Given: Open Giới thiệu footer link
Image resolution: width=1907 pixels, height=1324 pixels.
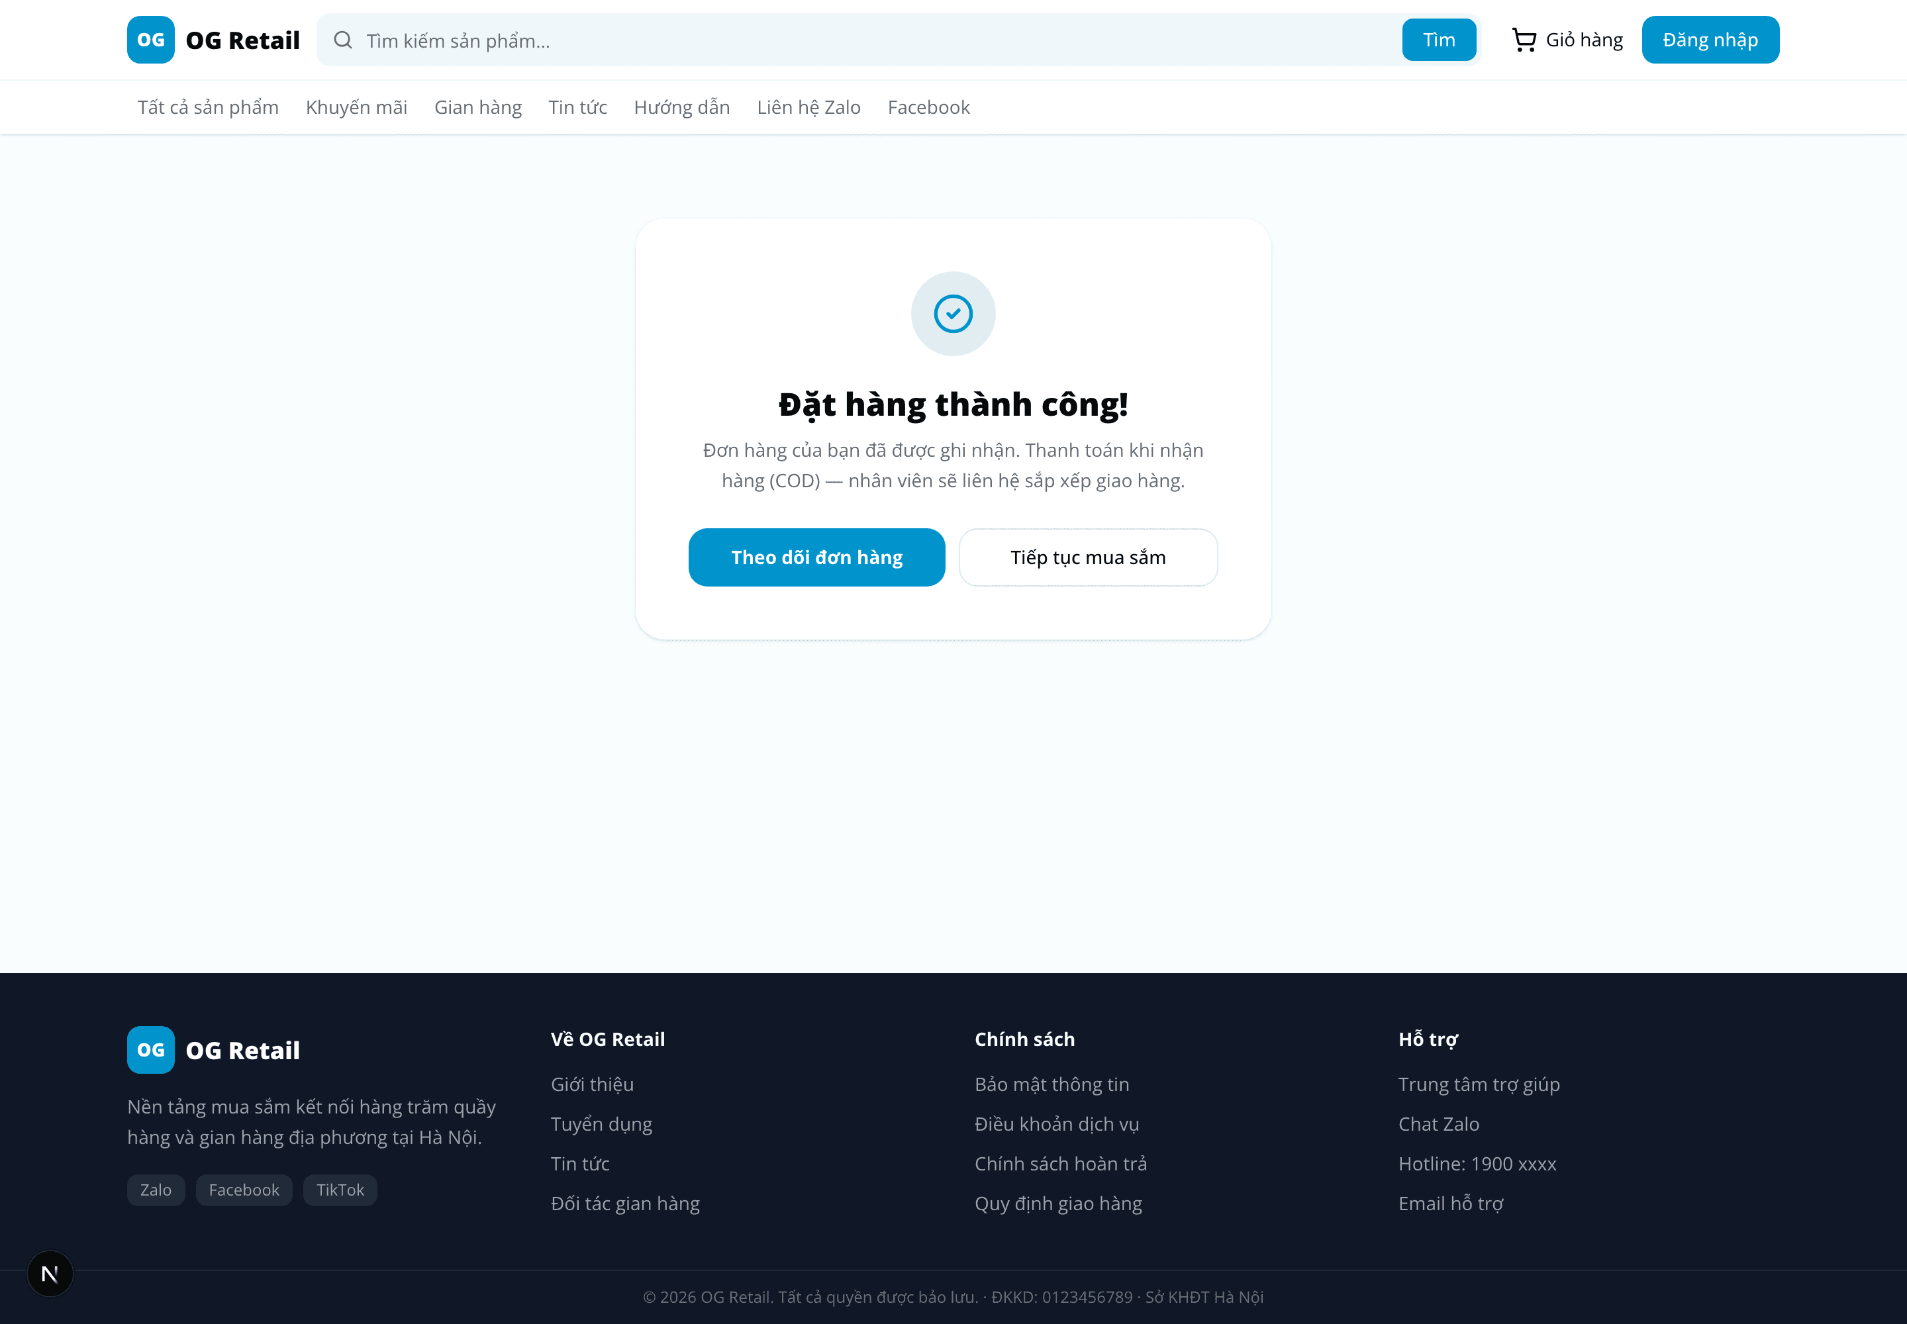Looking at the screenshot, I should point(592,1084).
